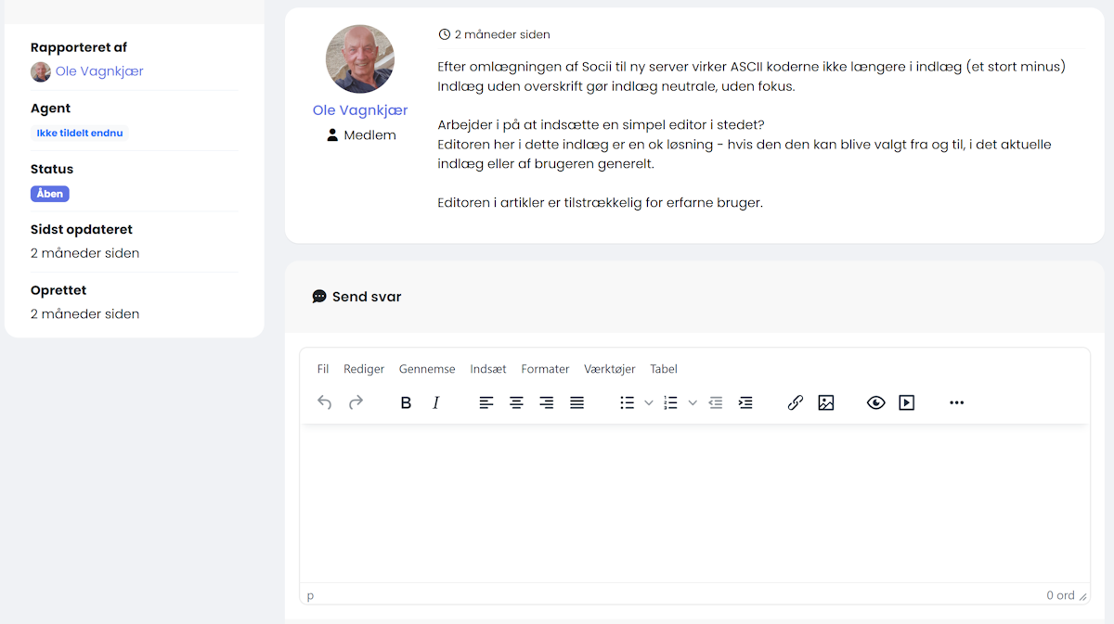Increase indent of paragraph
This screenshot has height=624, width=1114.
(x=745, y=402)
